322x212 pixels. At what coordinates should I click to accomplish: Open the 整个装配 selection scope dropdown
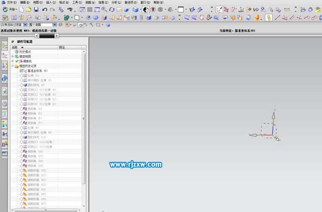(54, 25)
